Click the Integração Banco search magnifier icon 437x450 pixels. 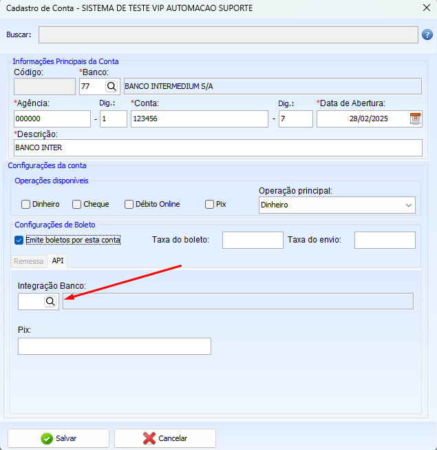click(51, 302)
